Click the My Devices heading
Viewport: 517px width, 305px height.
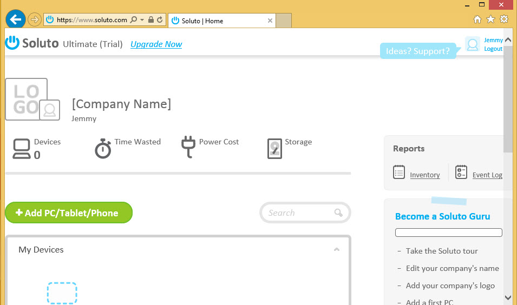41,250
